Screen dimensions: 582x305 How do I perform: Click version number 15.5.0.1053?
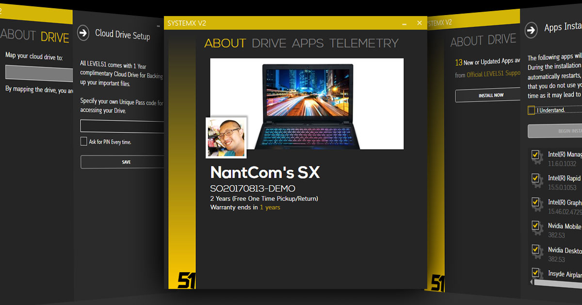[562, 187]
